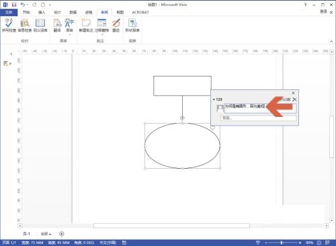Click New Comment (新建批注) in ribbon
This screenshot has width=336, height=246.
(86, 26)
